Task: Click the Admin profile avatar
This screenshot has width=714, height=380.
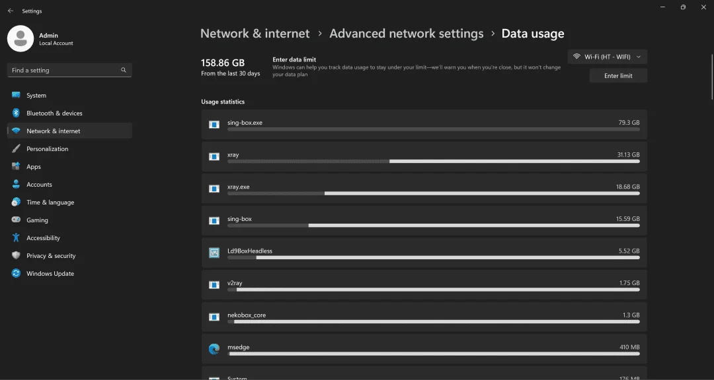Action: pyautogui.click(x=20, y=39)
